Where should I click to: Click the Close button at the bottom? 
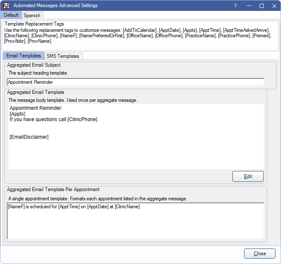(x=260, y=254)
